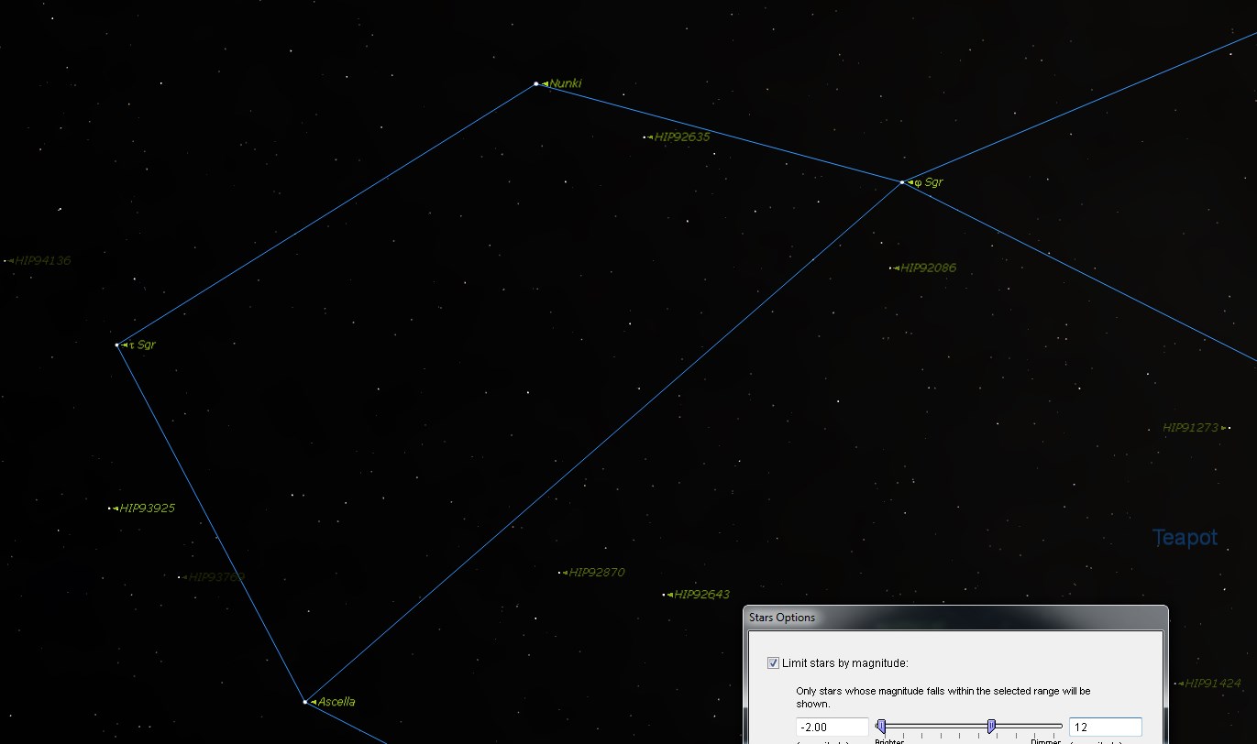Click the dimmer magnitude slider handle
1257x744 pixels.
pos(991,727)
